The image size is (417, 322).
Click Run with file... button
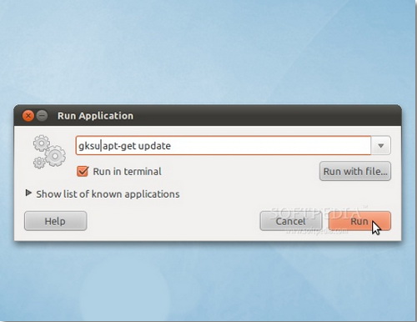[355, 171]
